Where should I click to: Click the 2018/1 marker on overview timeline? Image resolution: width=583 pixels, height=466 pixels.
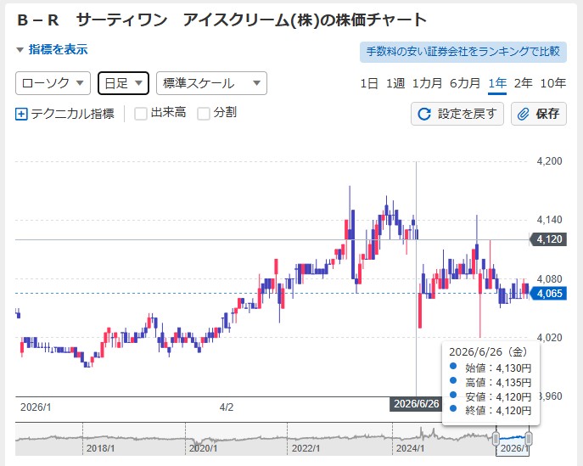(x=100, y=448)
